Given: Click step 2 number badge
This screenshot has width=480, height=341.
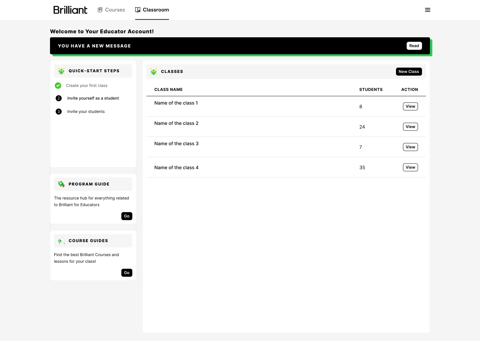Looking at the screenshot, I should 59,98.
